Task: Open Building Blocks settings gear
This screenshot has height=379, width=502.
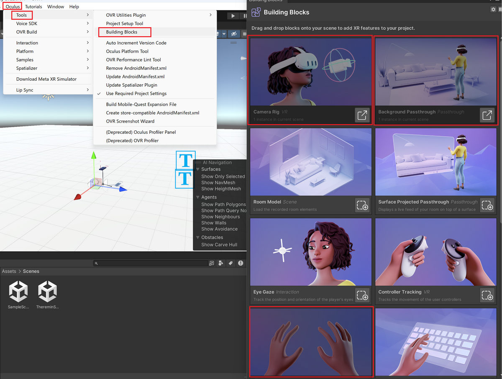Action: [x=493, y=9]
